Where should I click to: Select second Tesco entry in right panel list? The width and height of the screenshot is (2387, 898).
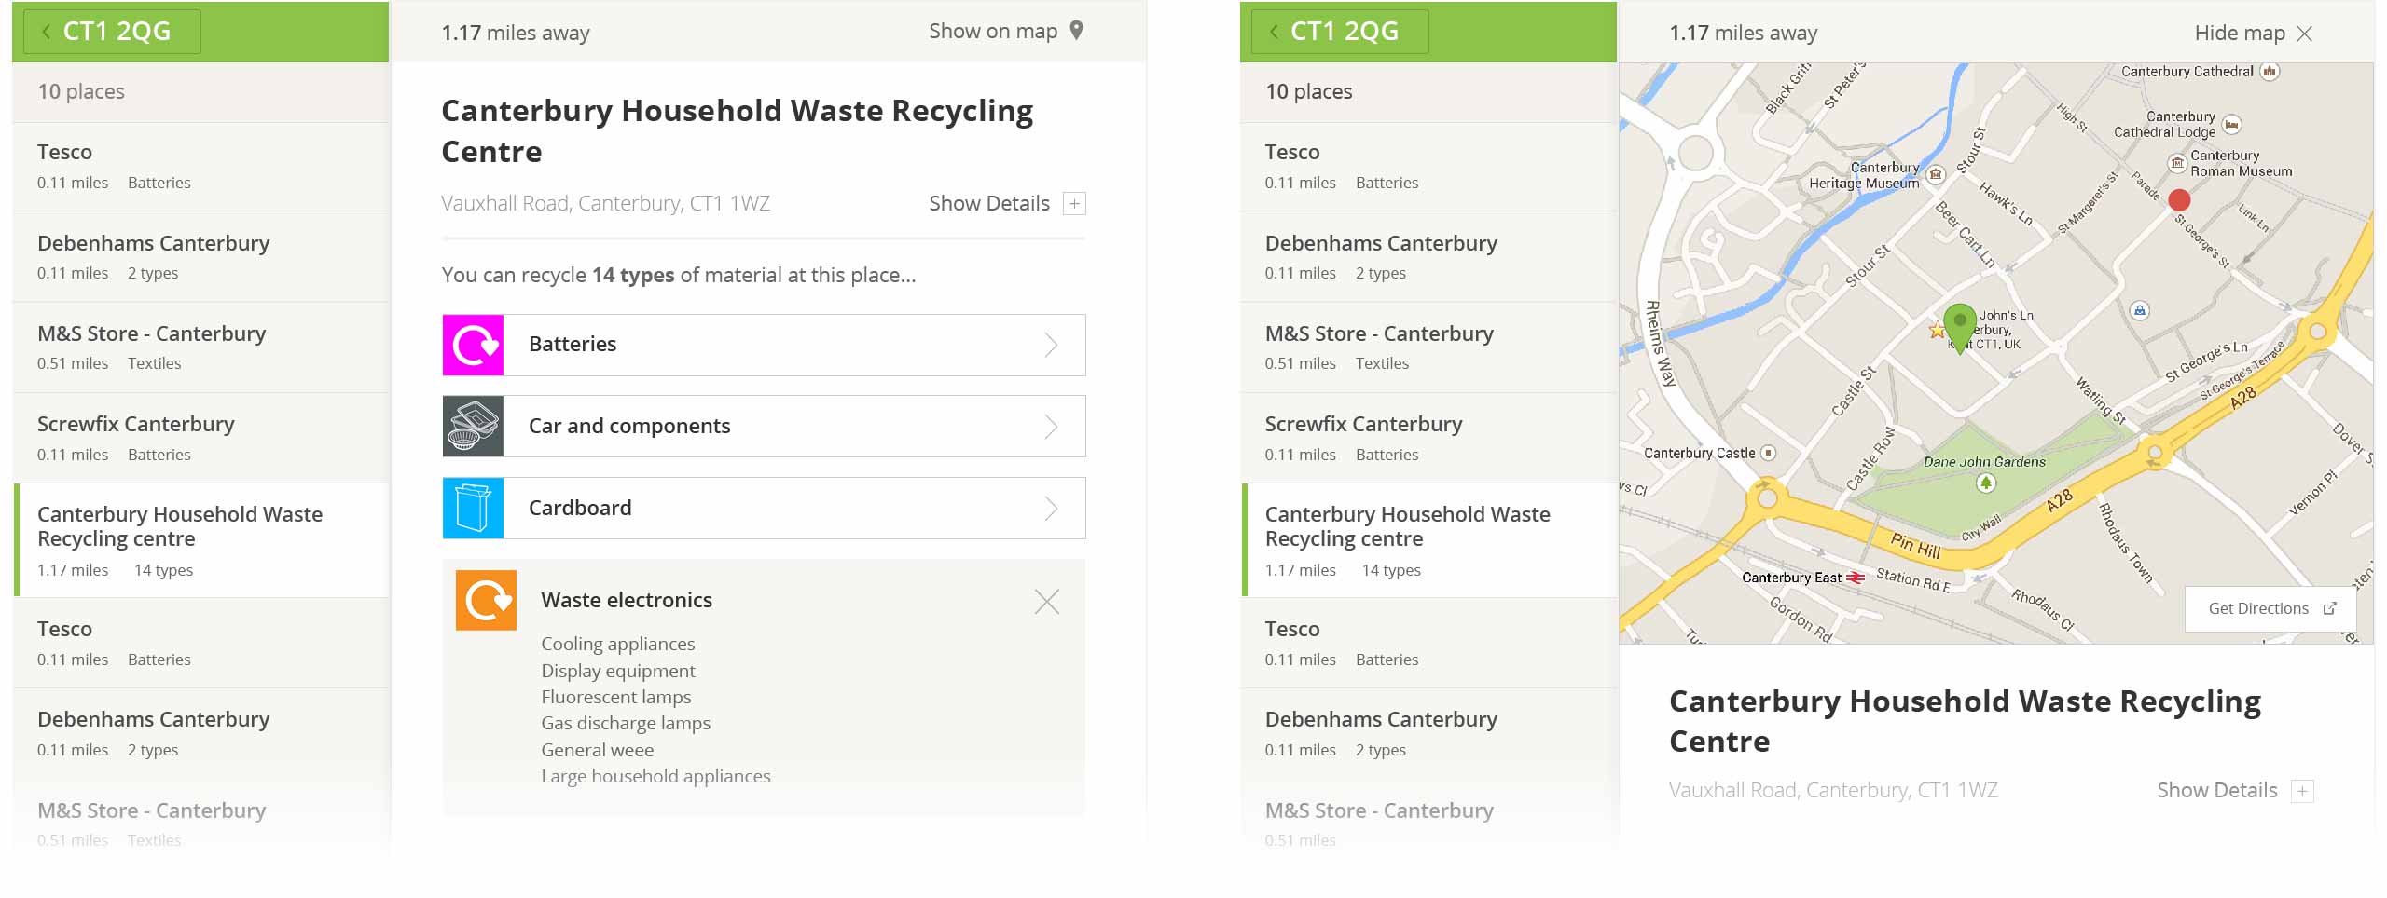click(x=1428, y=643)
